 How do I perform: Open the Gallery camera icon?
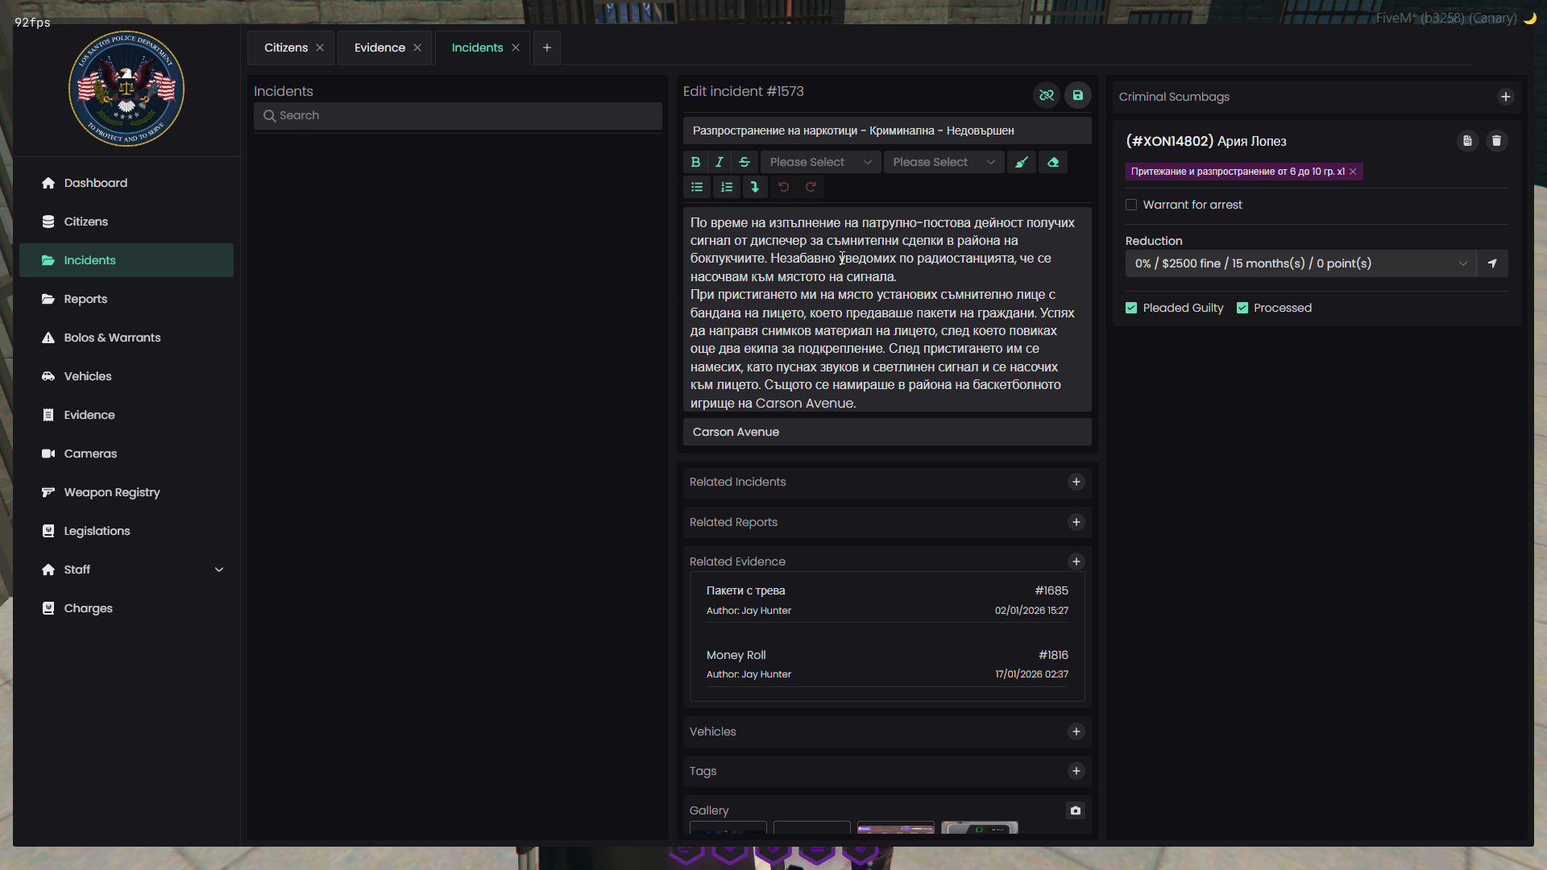[1076, 810]
